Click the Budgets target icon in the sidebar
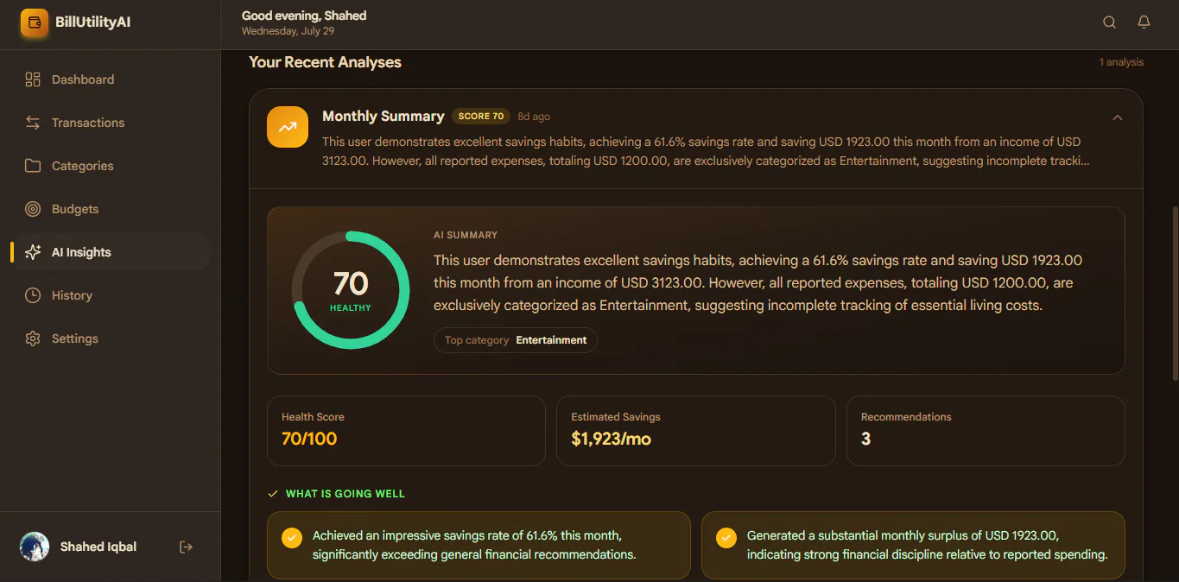 click(33, 209)
